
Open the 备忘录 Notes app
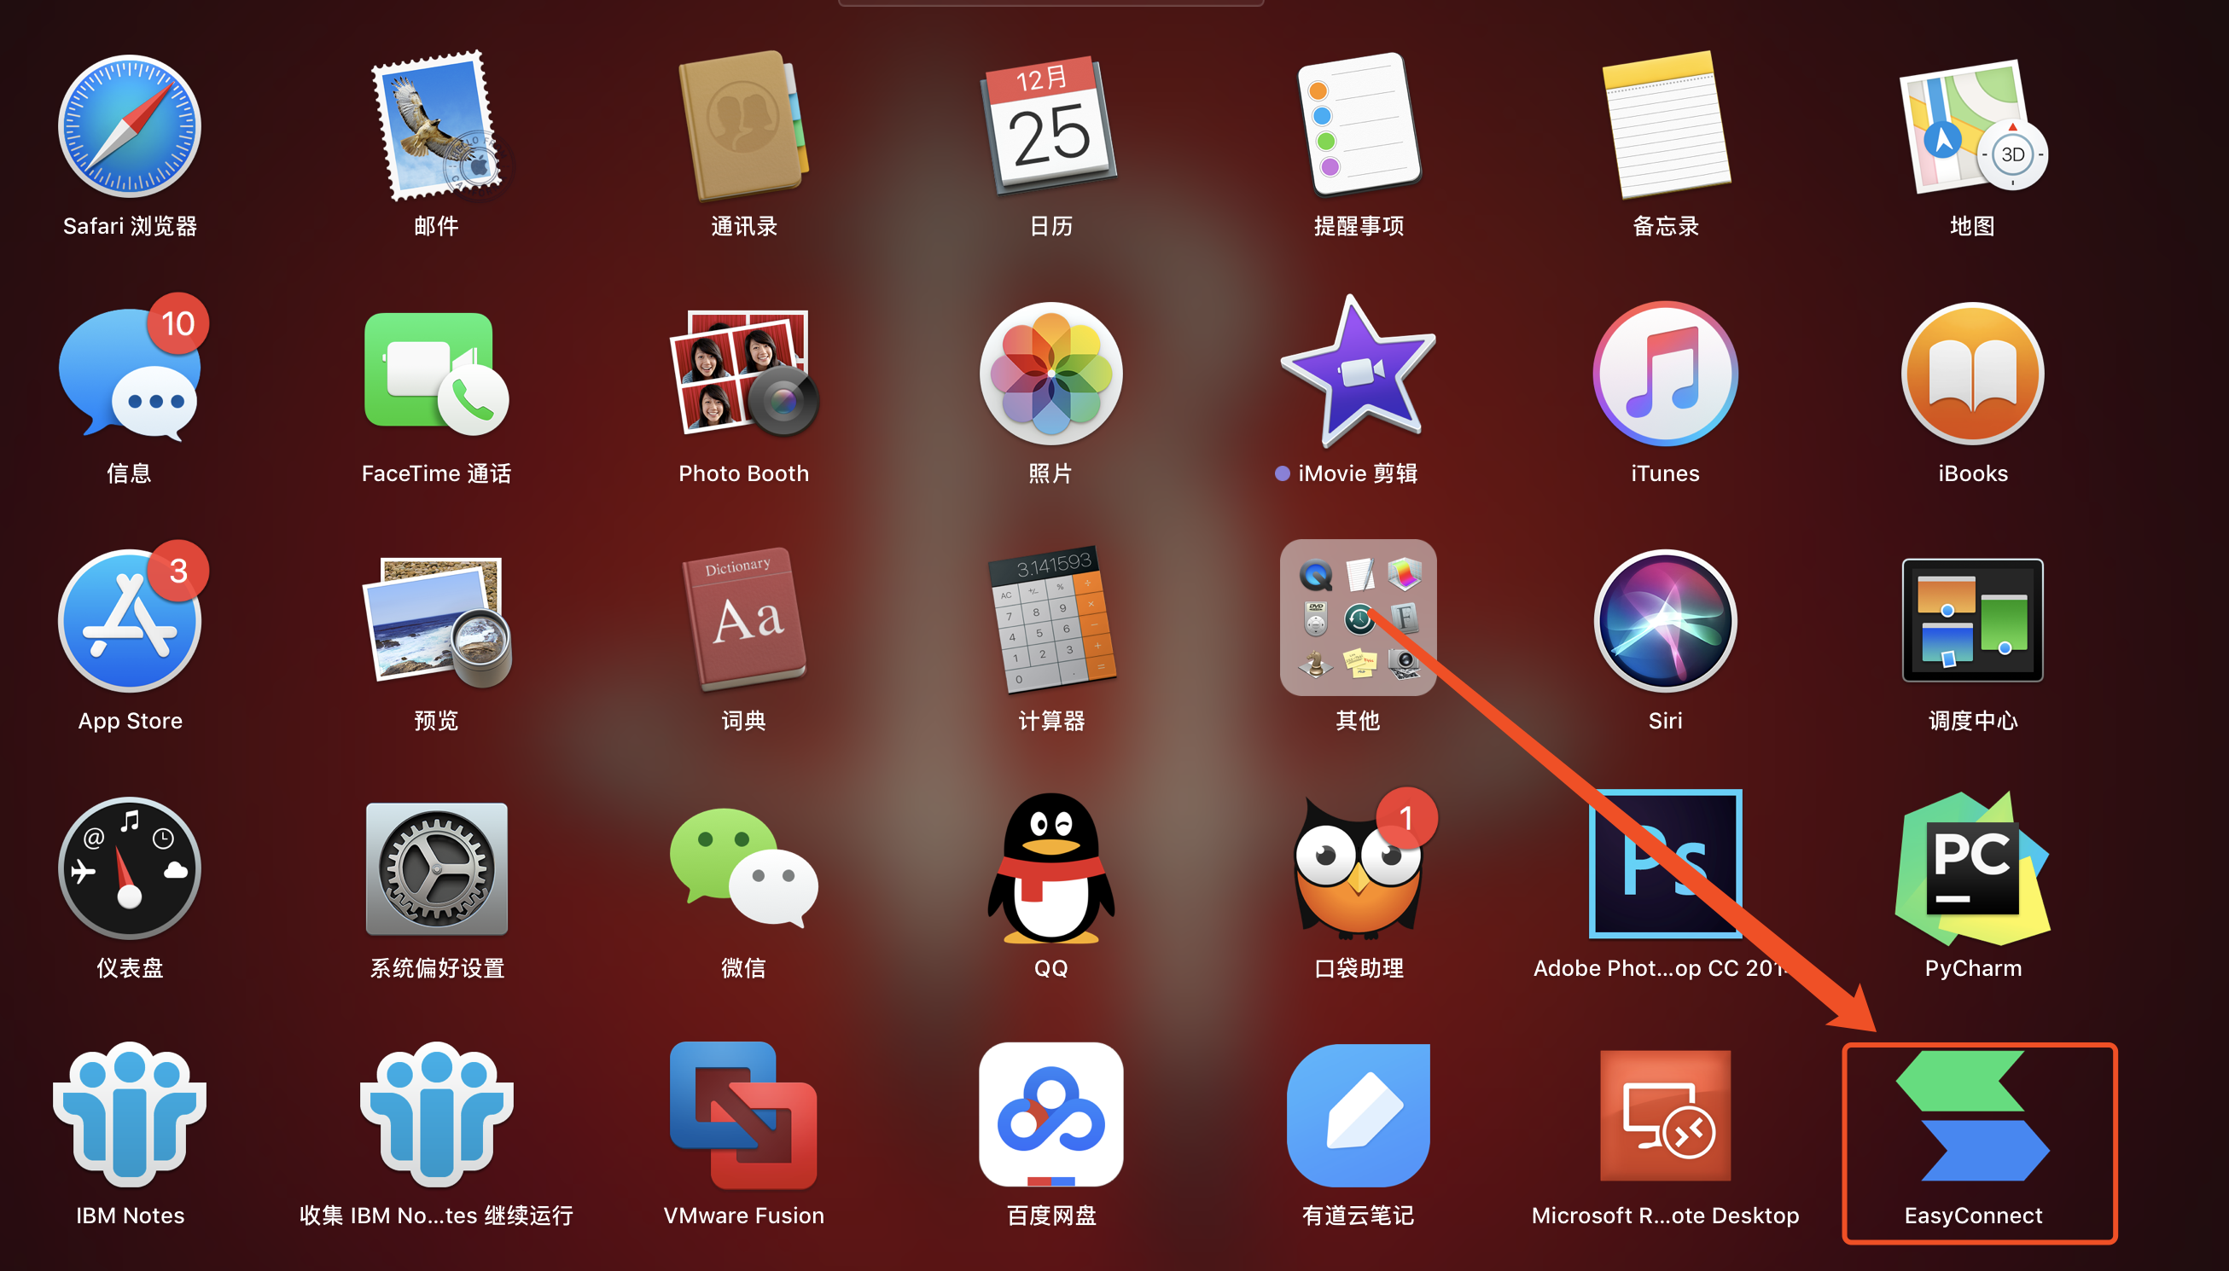coord(1666,125)
